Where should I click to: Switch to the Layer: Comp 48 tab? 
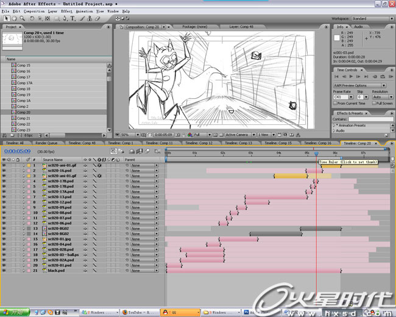click(241, 27)
